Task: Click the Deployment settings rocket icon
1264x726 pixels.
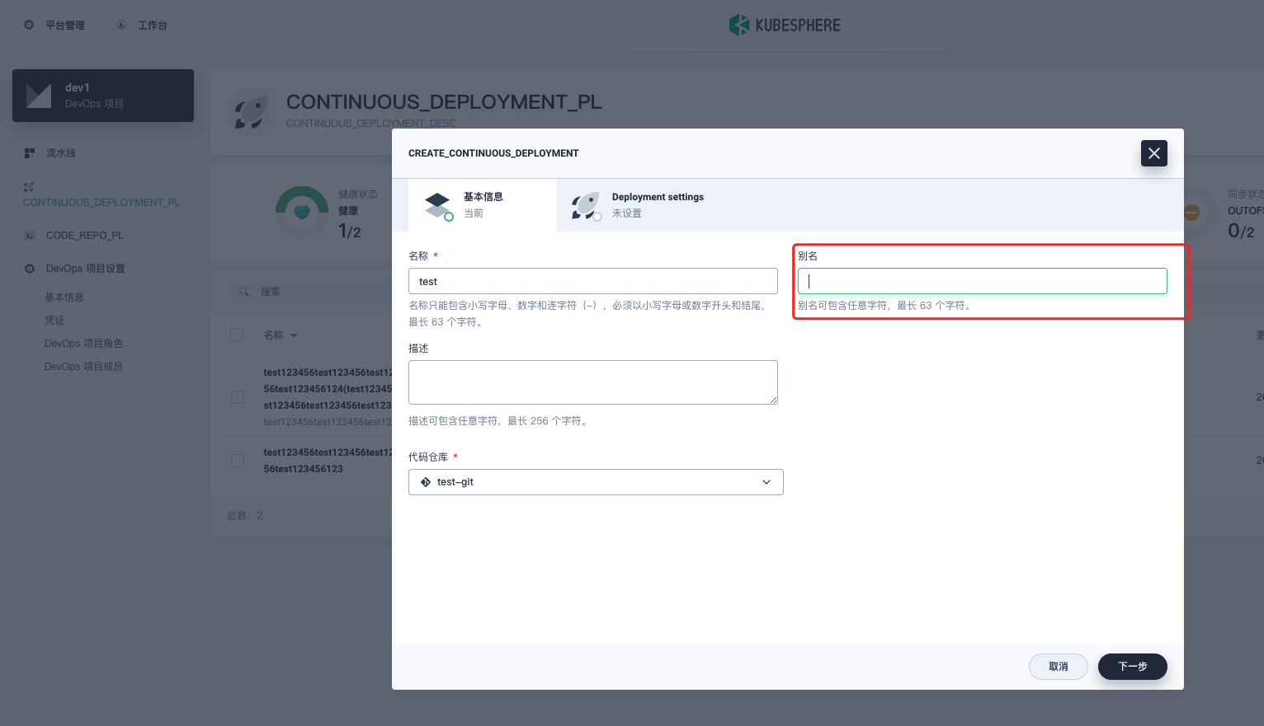Action: [586, 205]
